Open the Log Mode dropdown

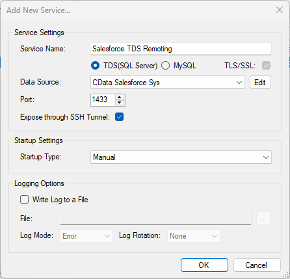[x=86, y=236]
